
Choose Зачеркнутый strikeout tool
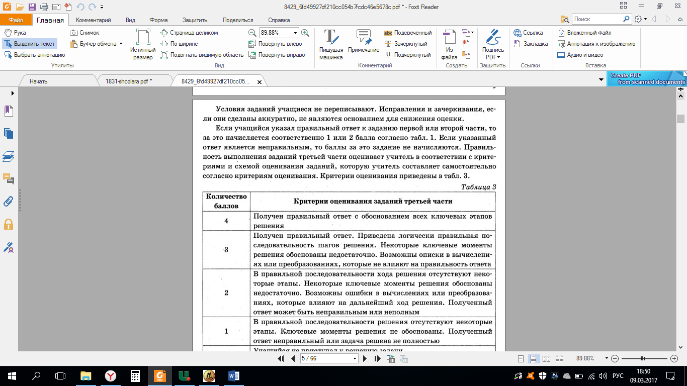coord(406,44)
